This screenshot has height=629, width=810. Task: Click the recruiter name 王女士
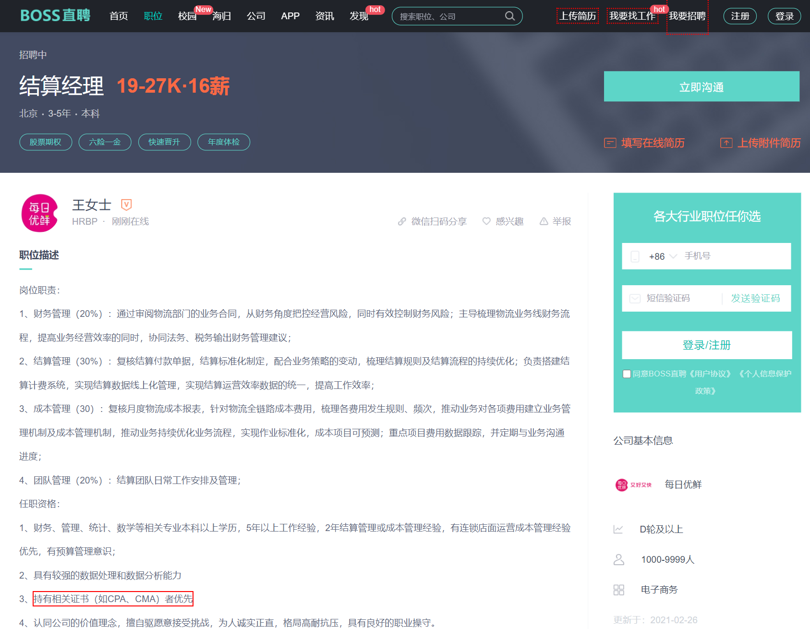pyautogui.click(x=92, y=205)
